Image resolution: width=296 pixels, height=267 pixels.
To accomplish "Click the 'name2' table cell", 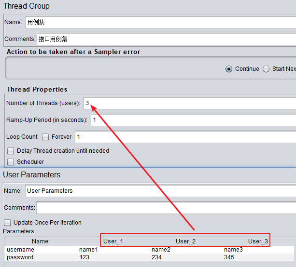I will tap(185, 250).
